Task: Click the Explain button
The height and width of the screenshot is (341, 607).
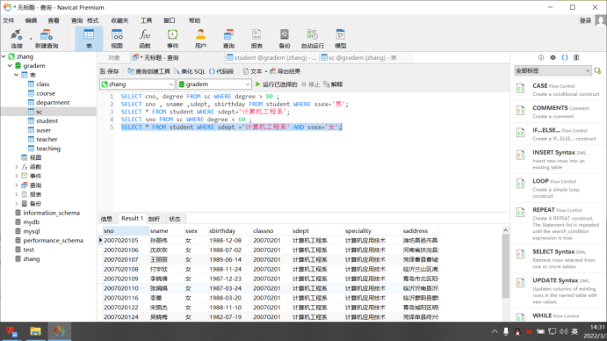Action: pos(333,84)
